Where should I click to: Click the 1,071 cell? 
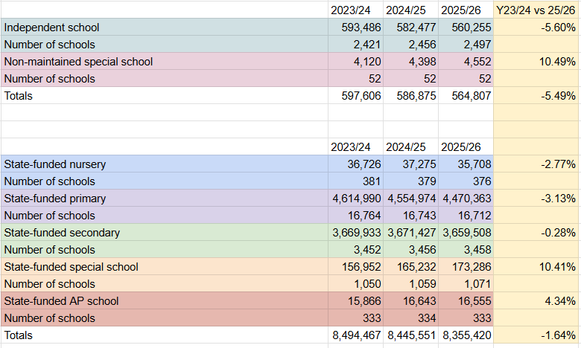466,283
